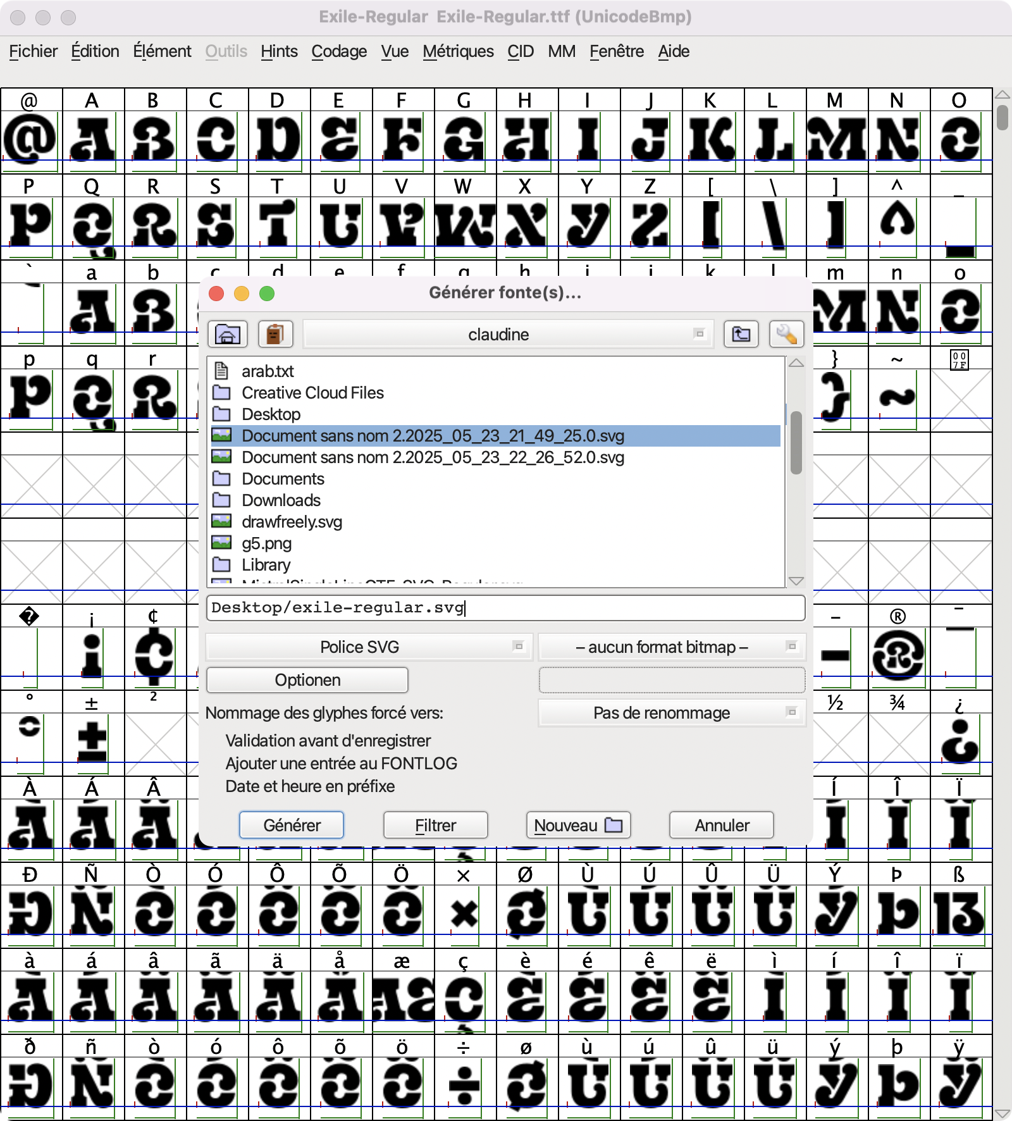Select the uppercase W glyph cell

click(465, 227)
